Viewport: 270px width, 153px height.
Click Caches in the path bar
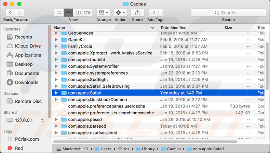click(x=171, y=149)
